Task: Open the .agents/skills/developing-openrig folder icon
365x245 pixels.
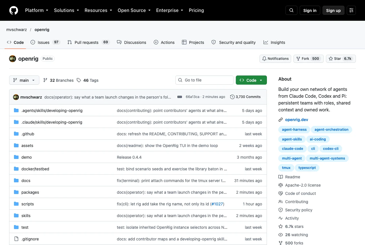Action: click(x=16, y=111)
